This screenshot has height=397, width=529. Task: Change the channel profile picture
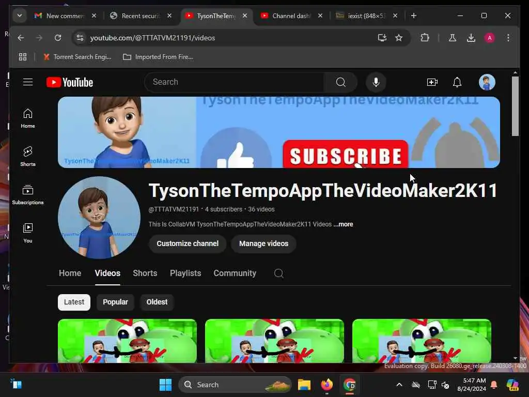coord(99,218)
